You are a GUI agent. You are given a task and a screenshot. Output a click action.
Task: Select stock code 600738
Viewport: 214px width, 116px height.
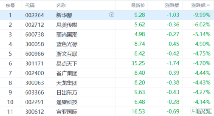35,35
